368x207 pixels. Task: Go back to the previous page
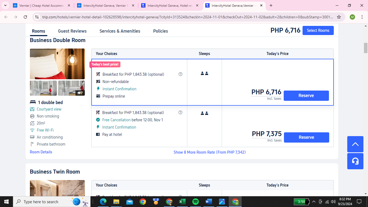click(x=6, y=17)
